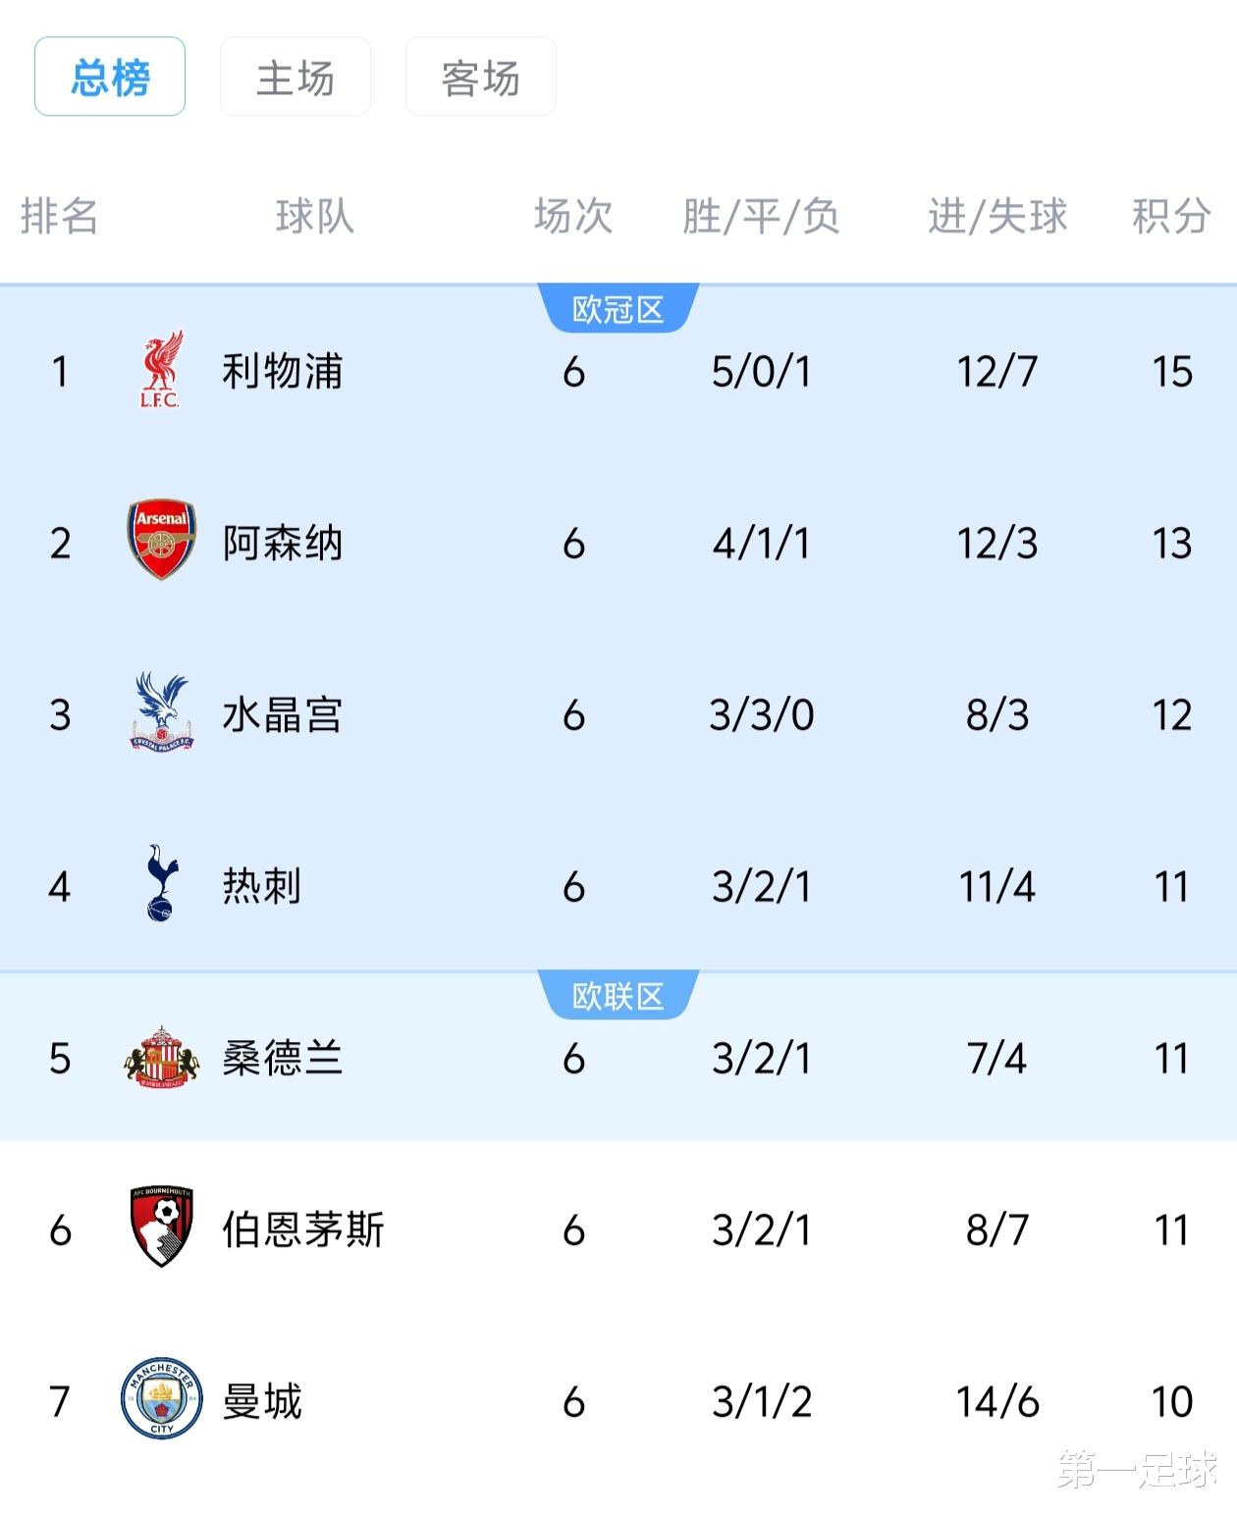Tap the Bournemouth club badge
The width and height of the screenshot is (1237, 1515).
pos(162,1228)
